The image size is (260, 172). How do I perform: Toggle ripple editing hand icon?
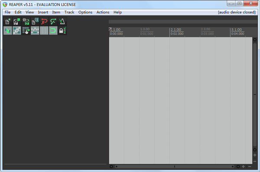(26, 30)
